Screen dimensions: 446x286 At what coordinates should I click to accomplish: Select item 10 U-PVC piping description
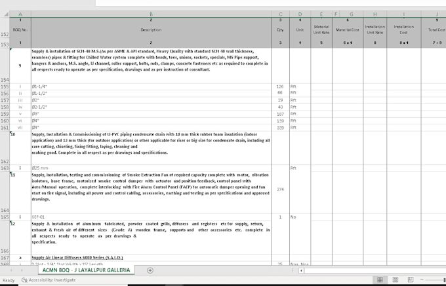tap(151, 148)
